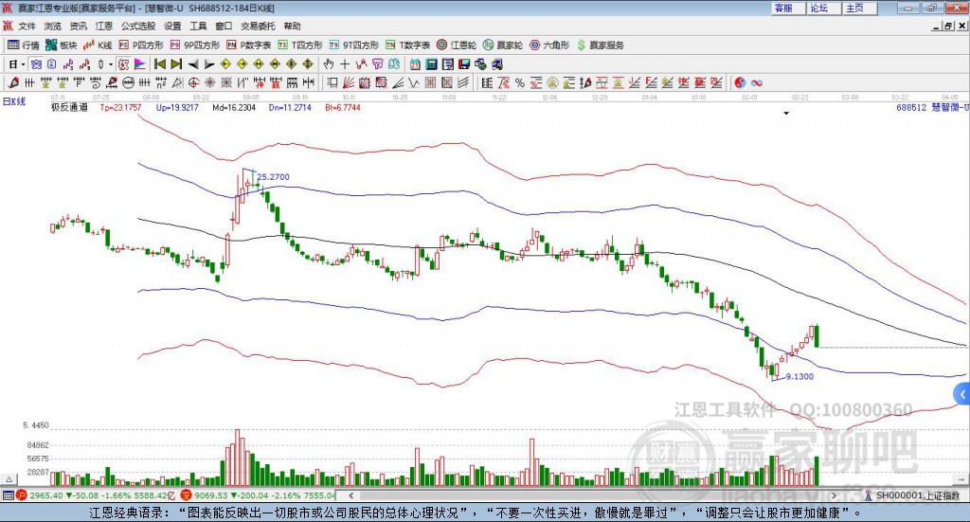Jump to first bar button

(159, 64)
